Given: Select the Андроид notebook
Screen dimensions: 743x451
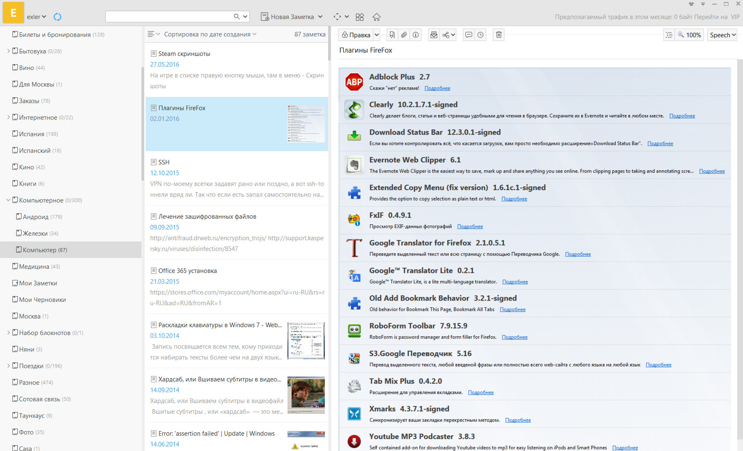Looking at the screenshot, I should [x=36, y=217].
